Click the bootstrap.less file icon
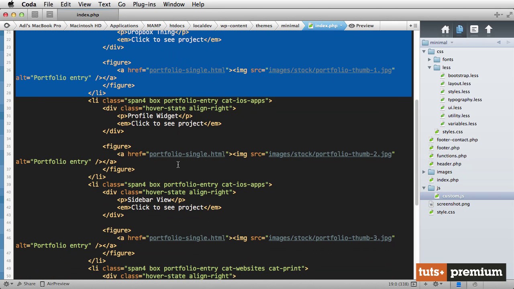The image size is (514, 289). point(443,75)
